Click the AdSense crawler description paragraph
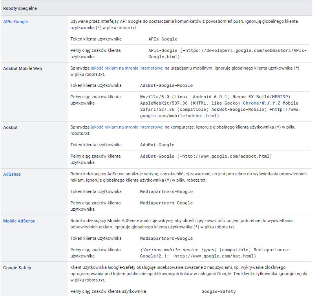Screen dimensions: 318x296 [x=188, y=177]
